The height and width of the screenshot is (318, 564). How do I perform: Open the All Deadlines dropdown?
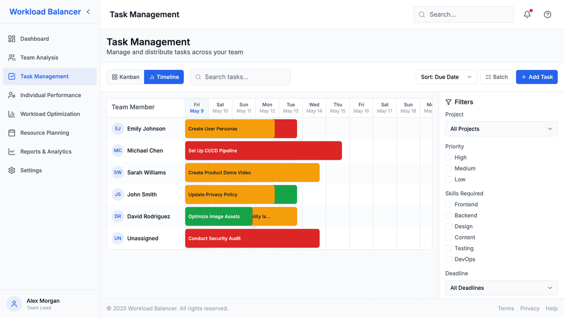[x=501, y=288]
